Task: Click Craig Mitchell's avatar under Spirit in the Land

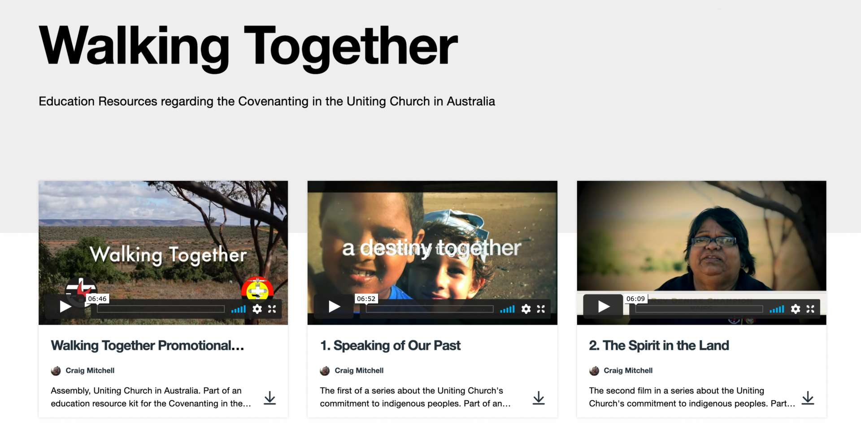Action: [594, 371]
